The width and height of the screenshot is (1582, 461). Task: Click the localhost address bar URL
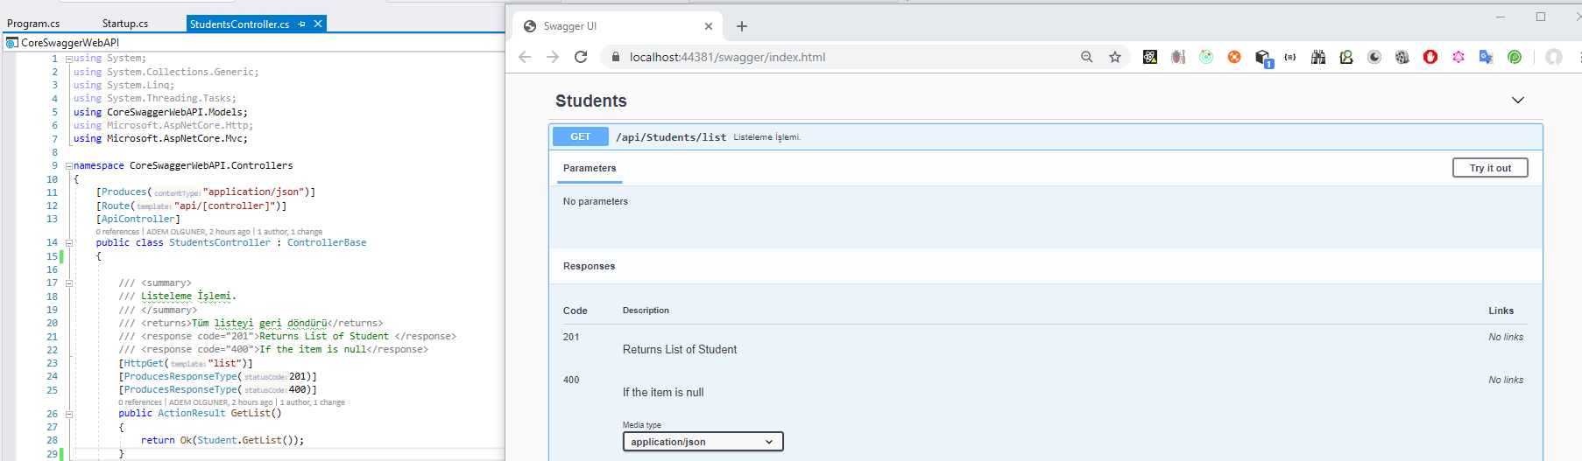point(727,57)
